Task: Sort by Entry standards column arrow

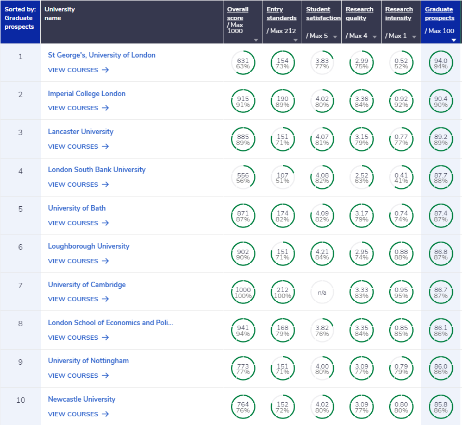Action: click(x=296, y=40)
